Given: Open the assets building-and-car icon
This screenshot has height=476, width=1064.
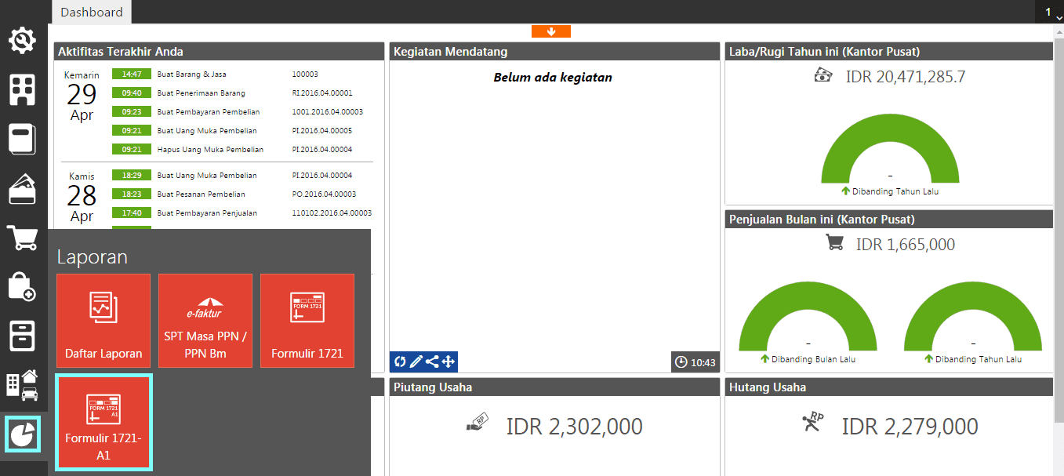Looking at the screenshot, I should pos(22,383).
